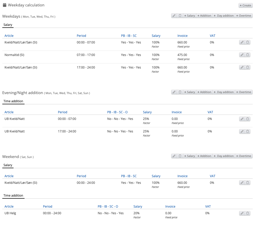256x226 pixels.
Task: Select Time addition tab under Evening/Night addition
Action: coord(13,101)
